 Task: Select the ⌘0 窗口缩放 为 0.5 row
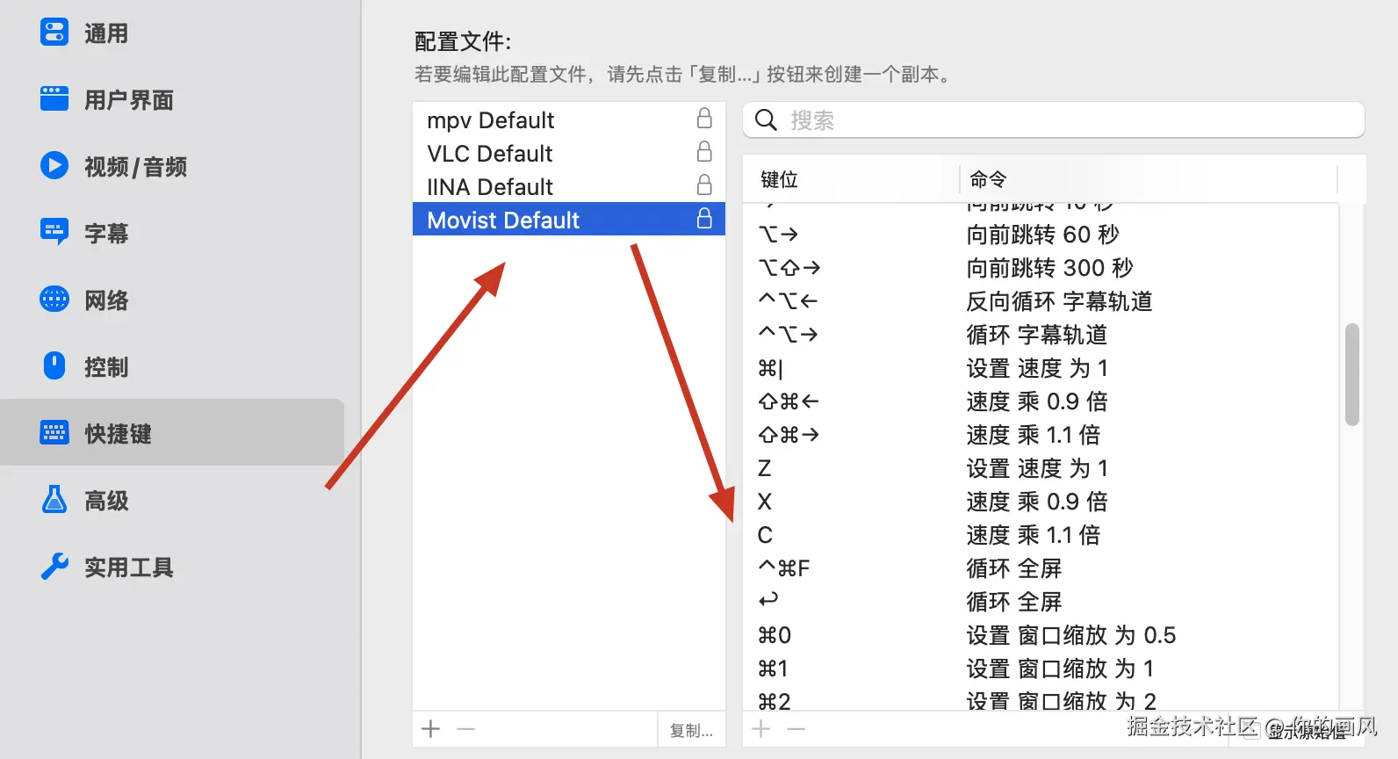click(x=1041, y=635)
